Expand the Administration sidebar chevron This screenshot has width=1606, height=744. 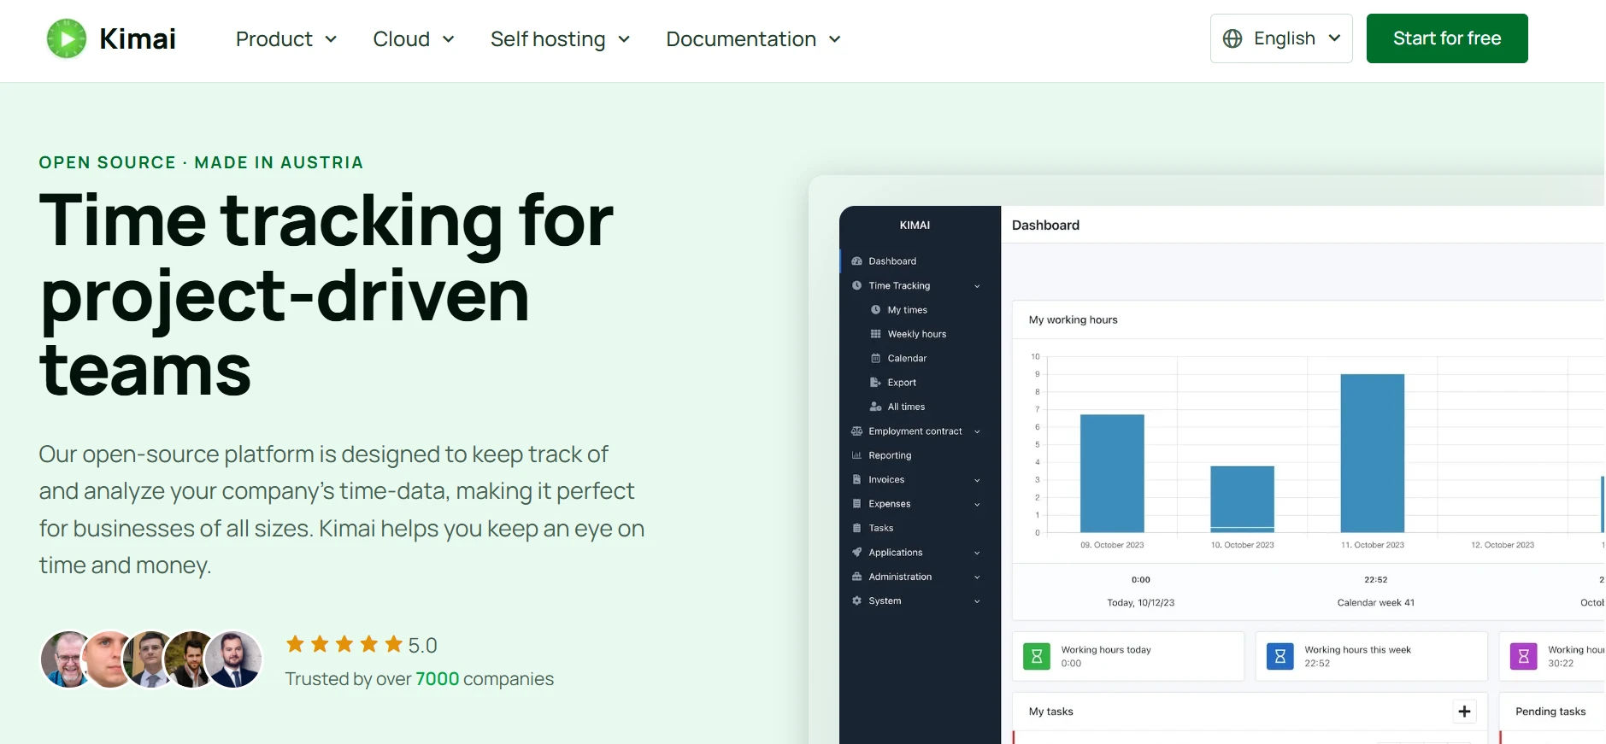tap(977, 577)
